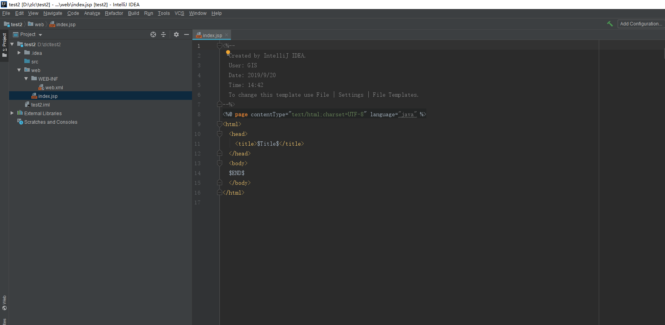The width and height of the screenshot is (665, 325).
Task: Click Add Configuration button
Action: 641,24
